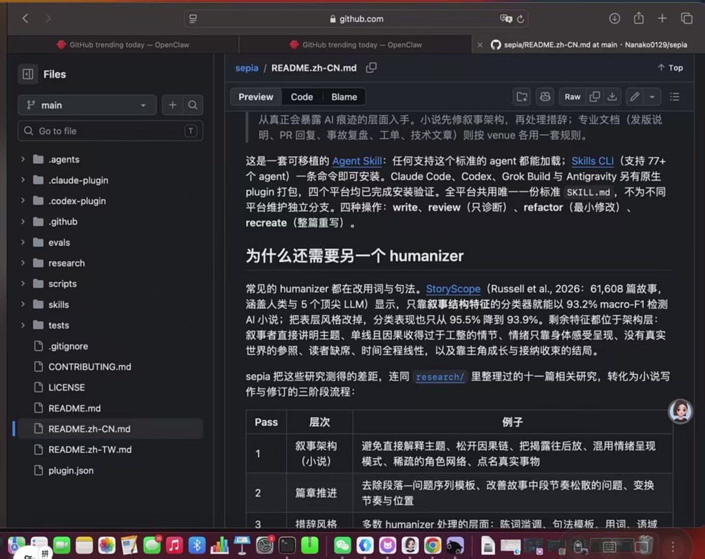Open a new Safari tab
This screenshot has height=559, width=705.
[x=662, y=19]
